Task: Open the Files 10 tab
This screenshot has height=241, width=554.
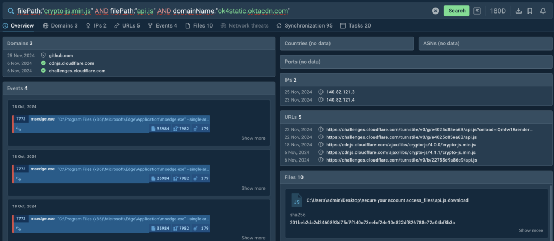Action: click(199, 25)
